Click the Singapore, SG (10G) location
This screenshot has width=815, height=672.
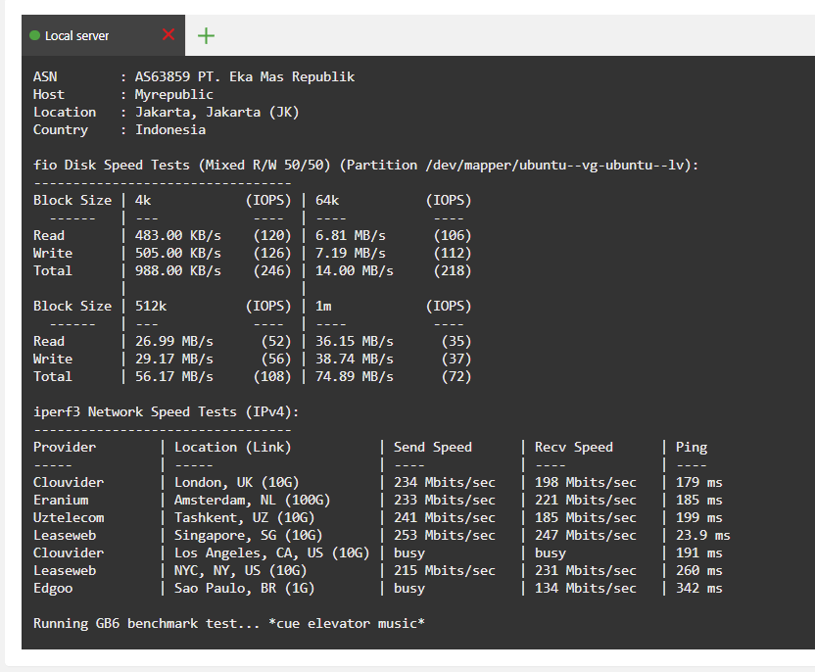[x=249, y=536]
